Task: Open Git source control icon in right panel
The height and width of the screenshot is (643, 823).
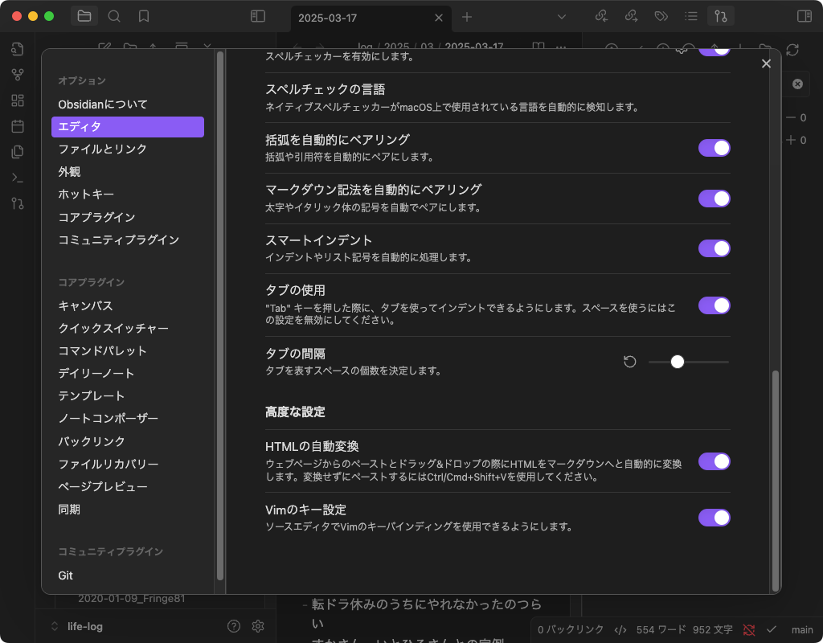Action: coord(721,16)
